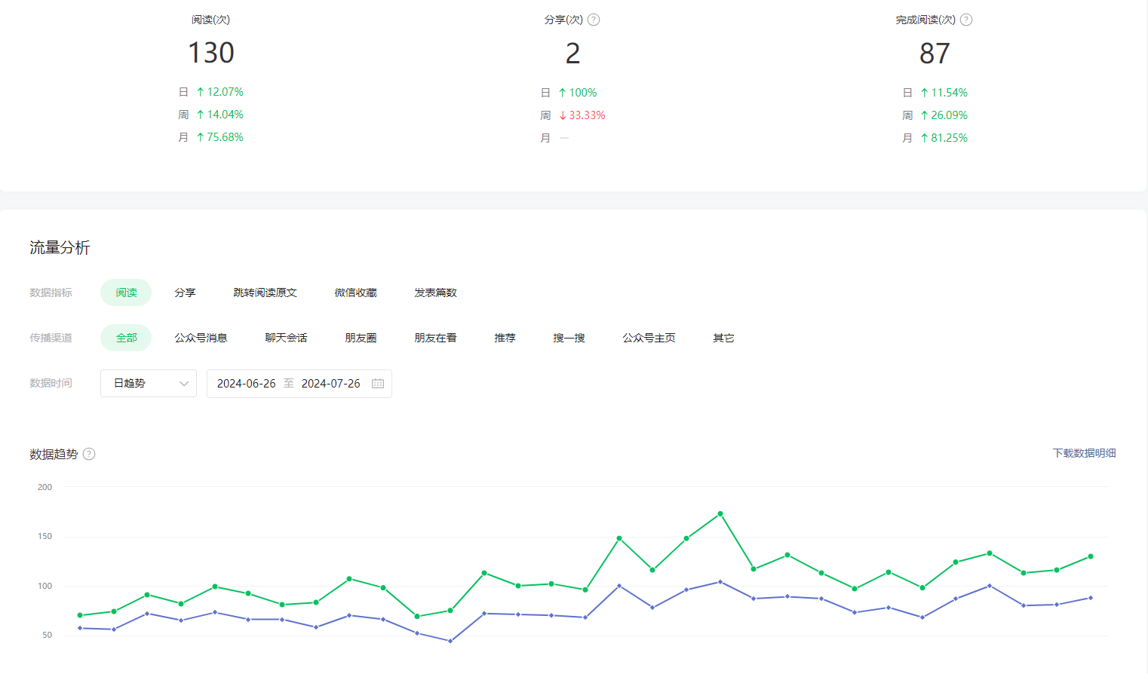Click the 81.25% monthly completion change
Viewport: 1148px width, 674px height.
(949, 138)
